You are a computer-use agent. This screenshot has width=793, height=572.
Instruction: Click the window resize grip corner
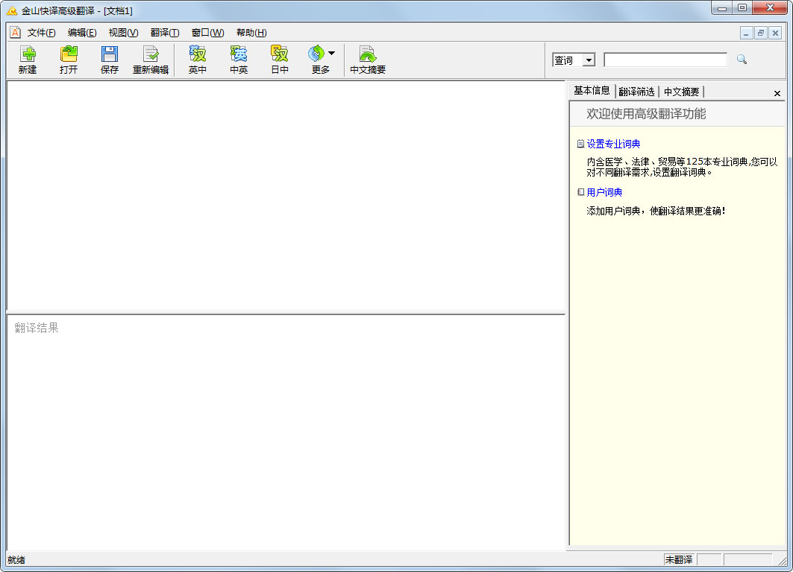(783, 561)
